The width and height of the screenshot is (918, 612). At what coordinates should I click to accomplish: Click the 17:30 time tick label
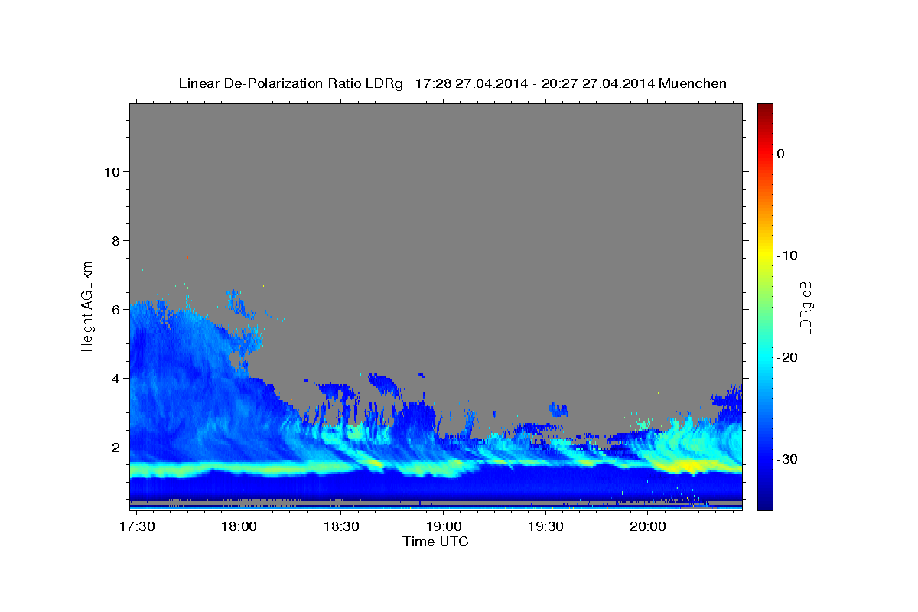138,527
